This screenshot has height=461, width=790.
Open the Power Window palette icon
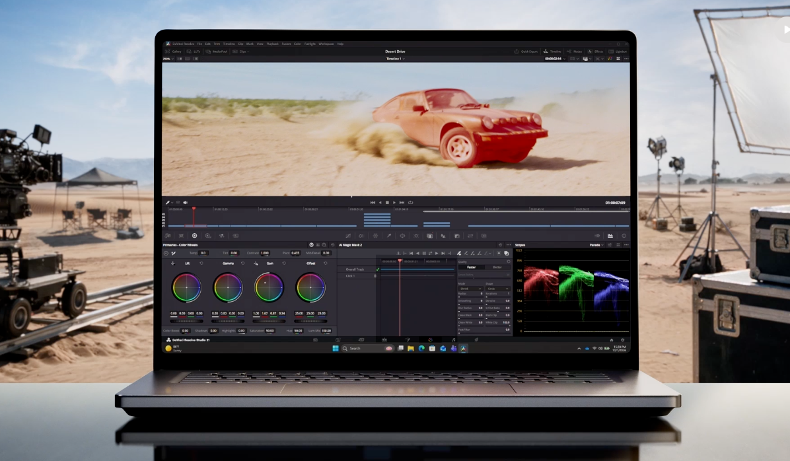click(x=402, y=236)
